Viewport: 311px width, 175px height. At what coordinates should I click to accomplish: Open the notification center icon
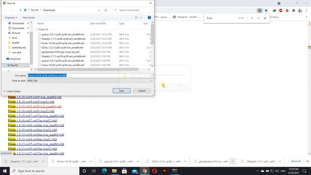(305, 171)
